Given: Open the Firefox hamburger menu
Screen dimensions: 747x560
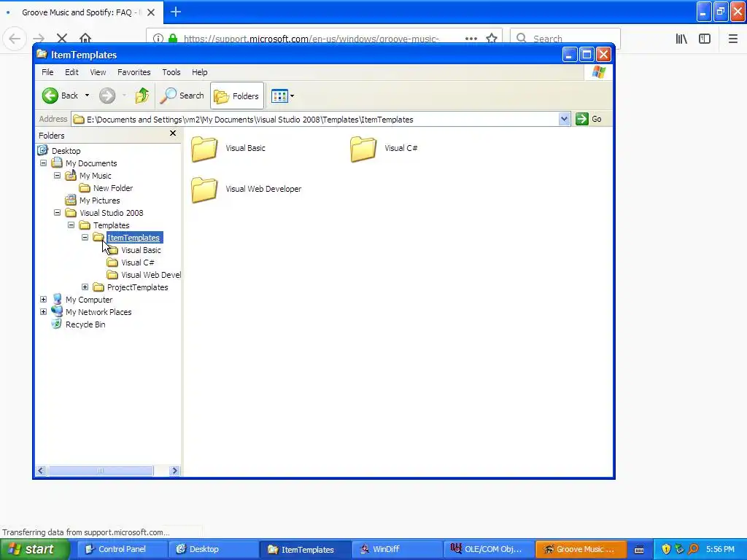Looking at the screenshot, I should coord(732,39).
